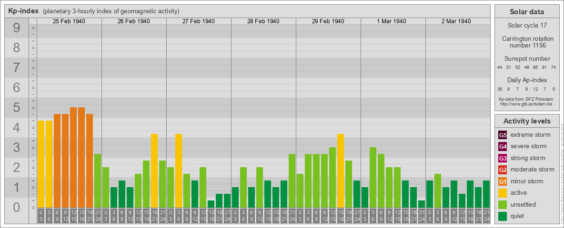Select the 27 Feb 1940 date header

199,21
